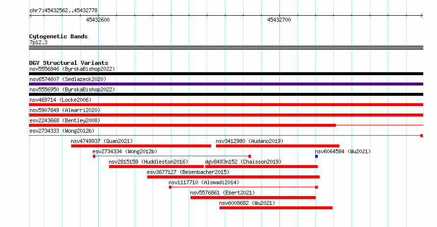Select the red nsv4749937 variant bar

pyautogui.click(x=141, y=146)
